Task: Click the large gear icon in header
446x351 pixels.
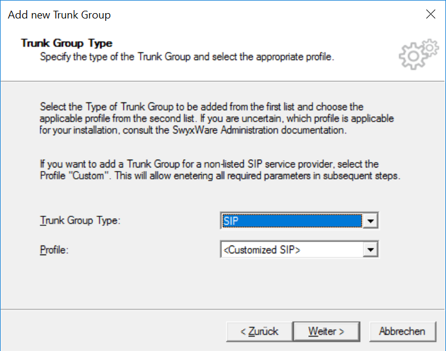Action: tap(412, 57)
